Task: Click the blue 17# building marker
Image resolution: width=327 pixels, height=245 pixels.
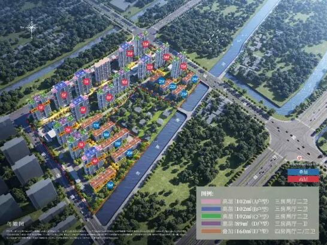Action: pos(96,126)
